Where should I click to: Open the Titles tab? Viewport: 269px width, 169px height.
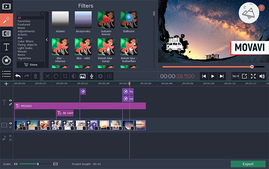[7, 47]
